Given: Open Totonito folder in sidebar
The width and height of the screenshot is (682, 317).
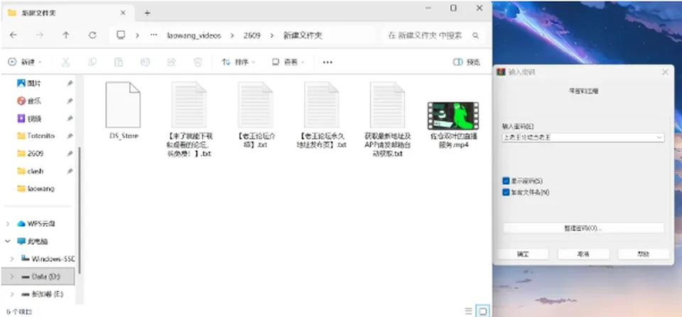Looking at the screenshot, I should [x=36, y=136].
